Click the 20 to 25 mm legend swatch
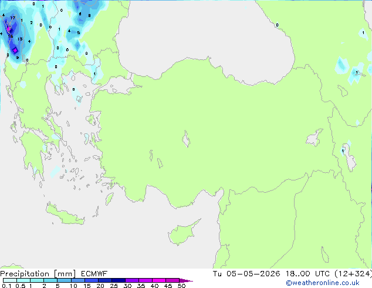372x288 pixels. coord(105,280)
